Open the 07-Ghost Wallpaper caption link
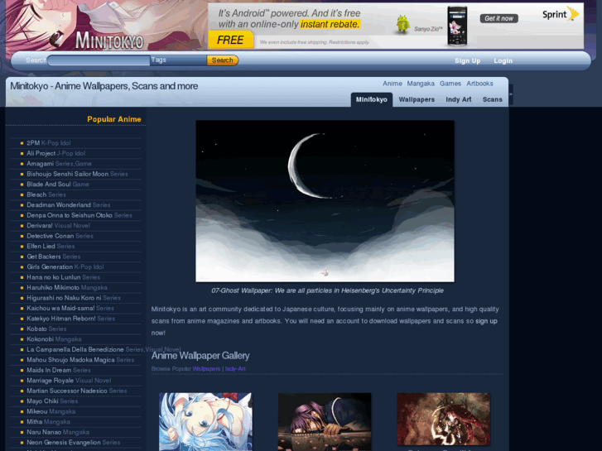 coord(327,290)
